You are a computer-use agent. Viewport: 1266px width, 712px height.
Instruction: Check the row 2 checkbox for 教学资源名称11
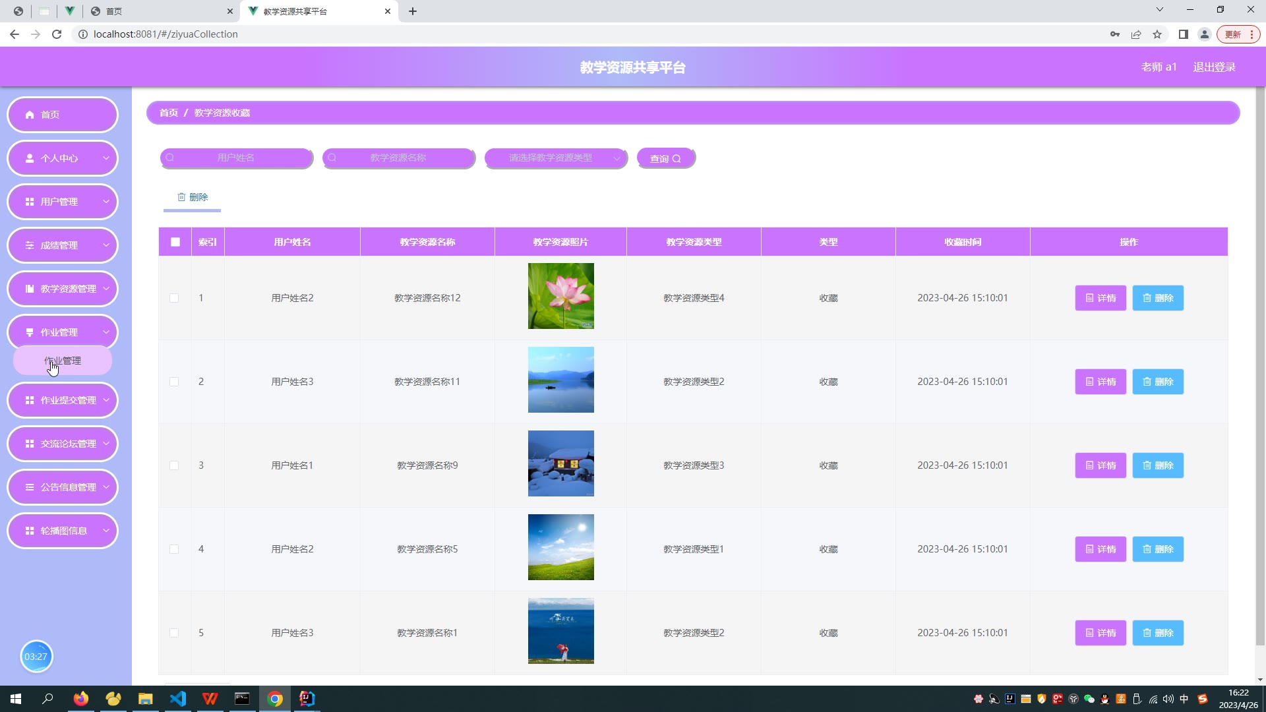point(174,382)
